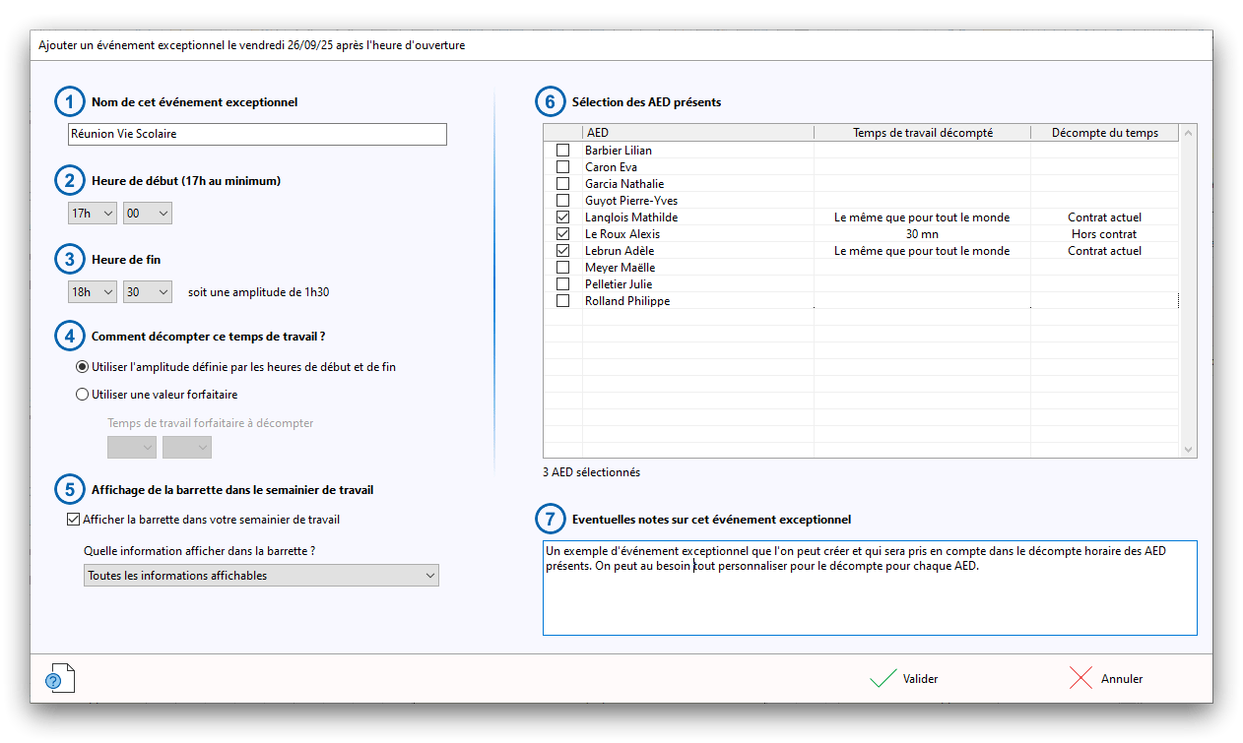The image size is (1243, 743).
Task: Tick the checkbox for Barbier Lilian
Action: [563, 151]
